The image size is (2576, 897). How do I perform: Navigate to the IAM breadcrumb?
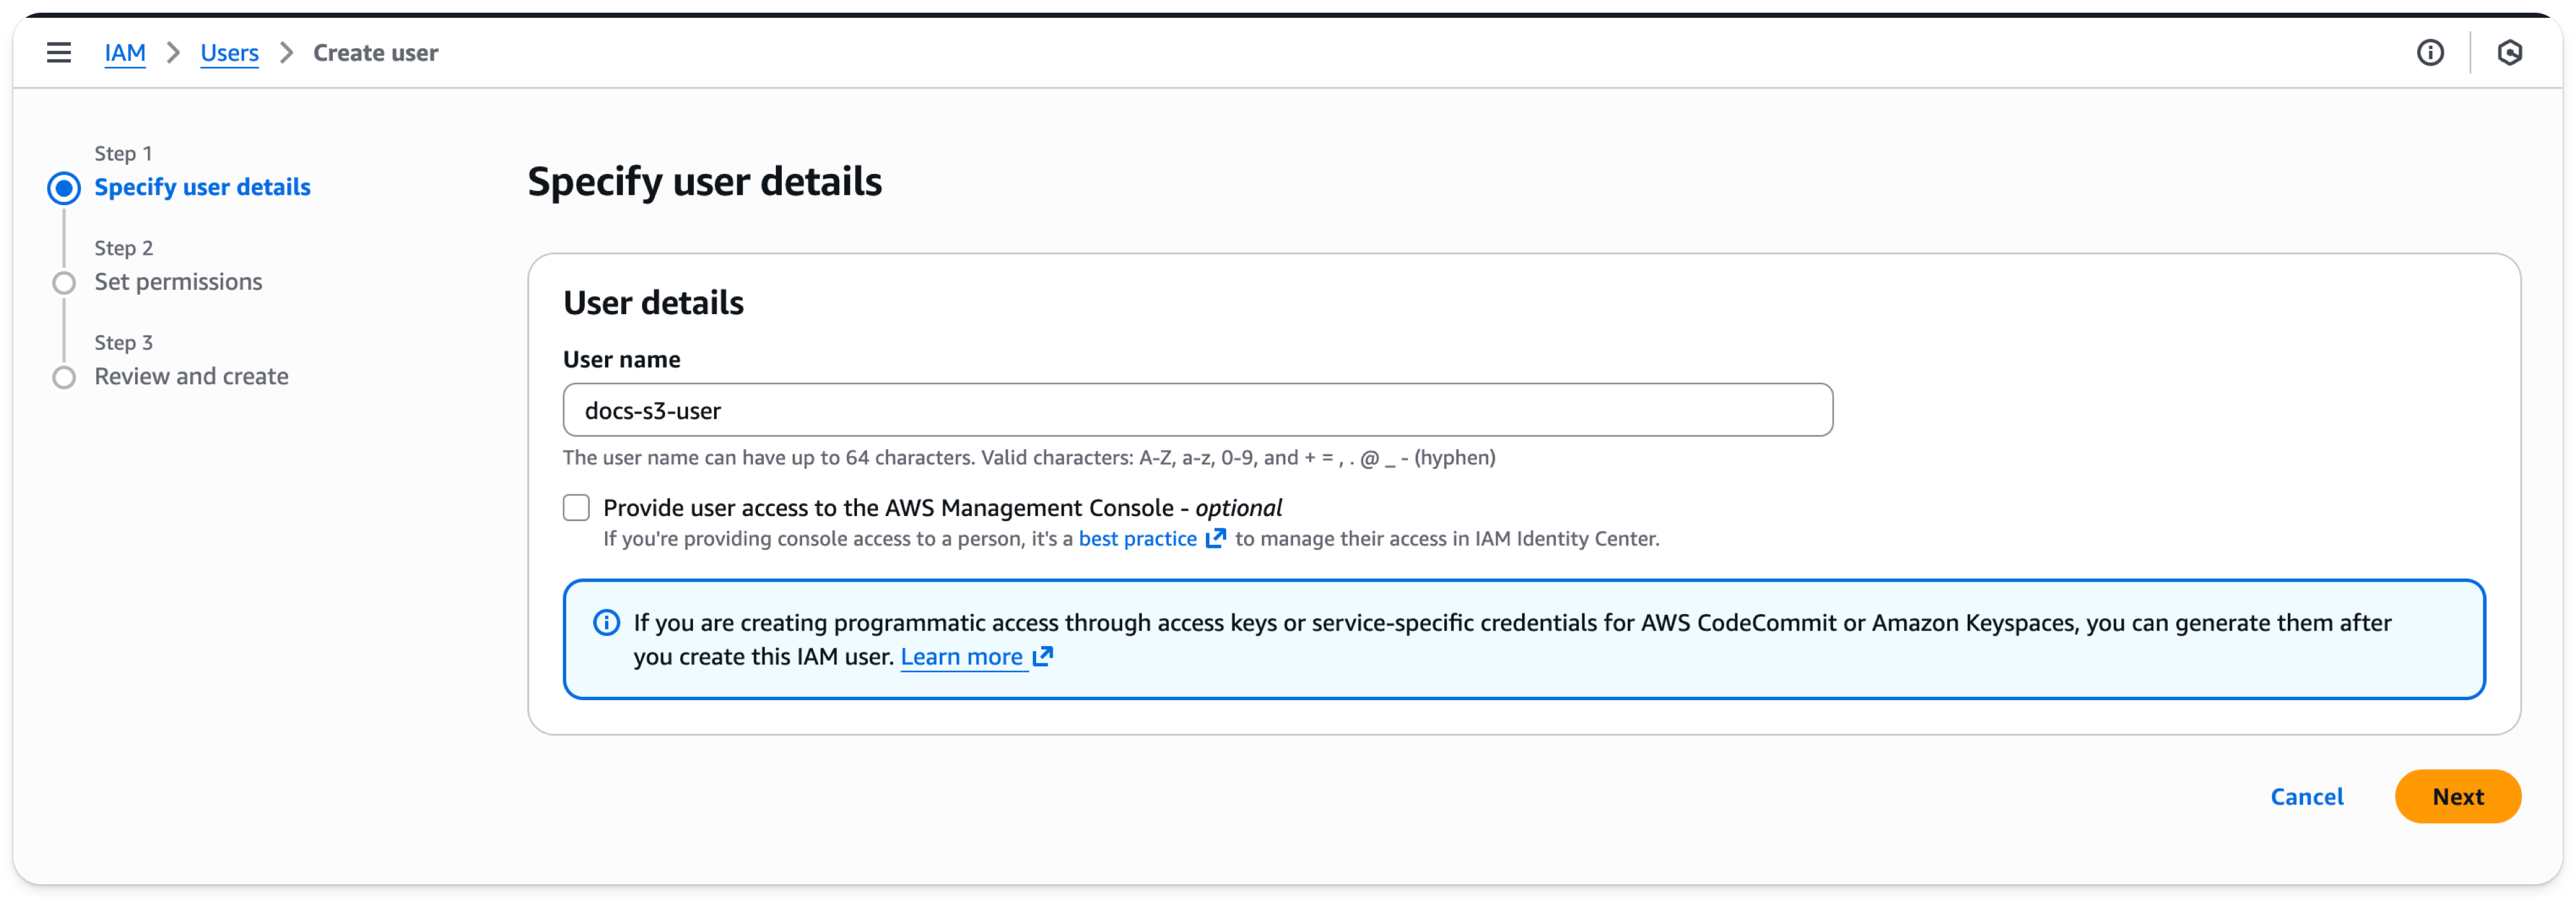pos(124,53)
